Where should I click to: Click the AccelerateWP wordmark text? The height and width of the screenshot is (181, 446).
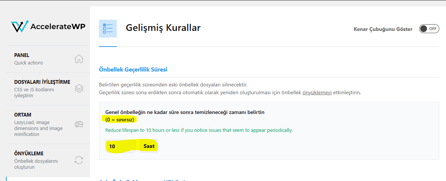(57, 27)
